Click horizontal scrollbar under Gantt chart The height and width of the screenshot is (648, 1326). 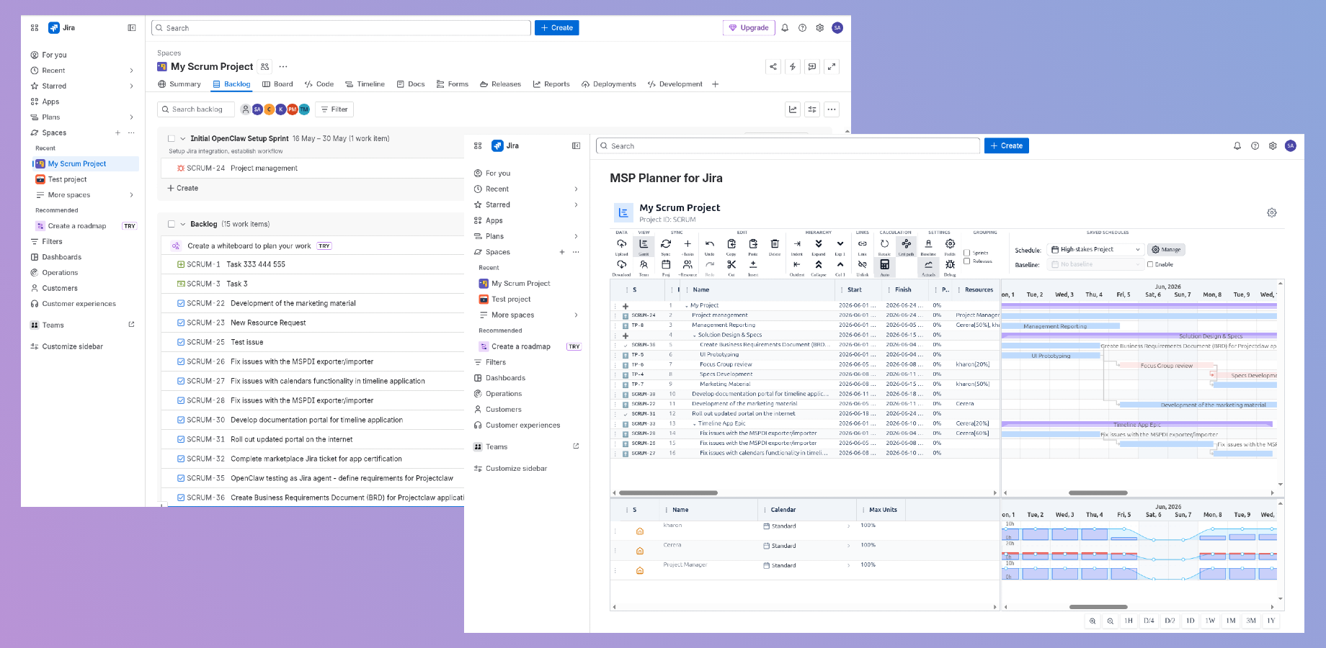point(1098,493)
